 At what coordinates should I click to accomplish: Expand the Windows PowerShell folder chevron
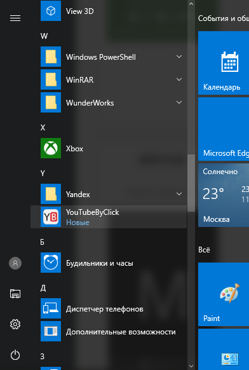click(179, 57)
